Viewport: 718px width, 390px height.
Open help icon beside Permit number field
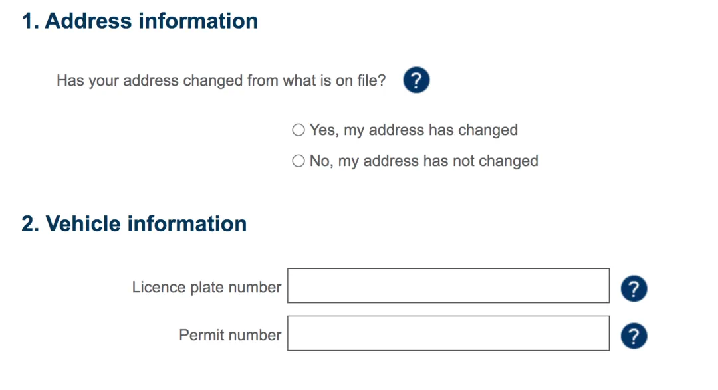click(634, 337)
